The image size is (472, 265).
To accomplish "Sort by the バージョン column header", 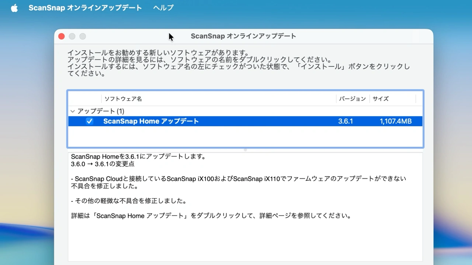I will 352,99.
